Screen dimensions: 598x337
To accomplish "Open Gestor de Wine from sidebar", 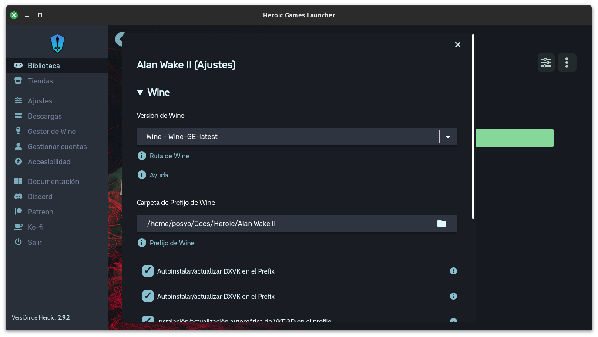I will pyautogui.click(x=51, y=131).
